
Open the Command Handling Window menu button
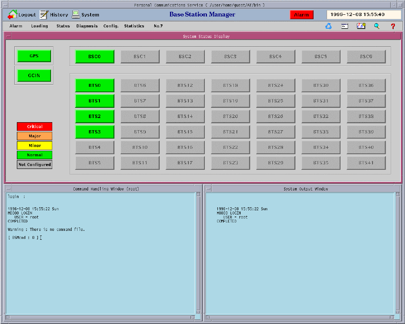[x=8, y=189]
